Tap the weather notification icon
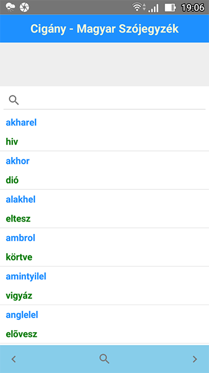209x373 pixels. [10, 7]
